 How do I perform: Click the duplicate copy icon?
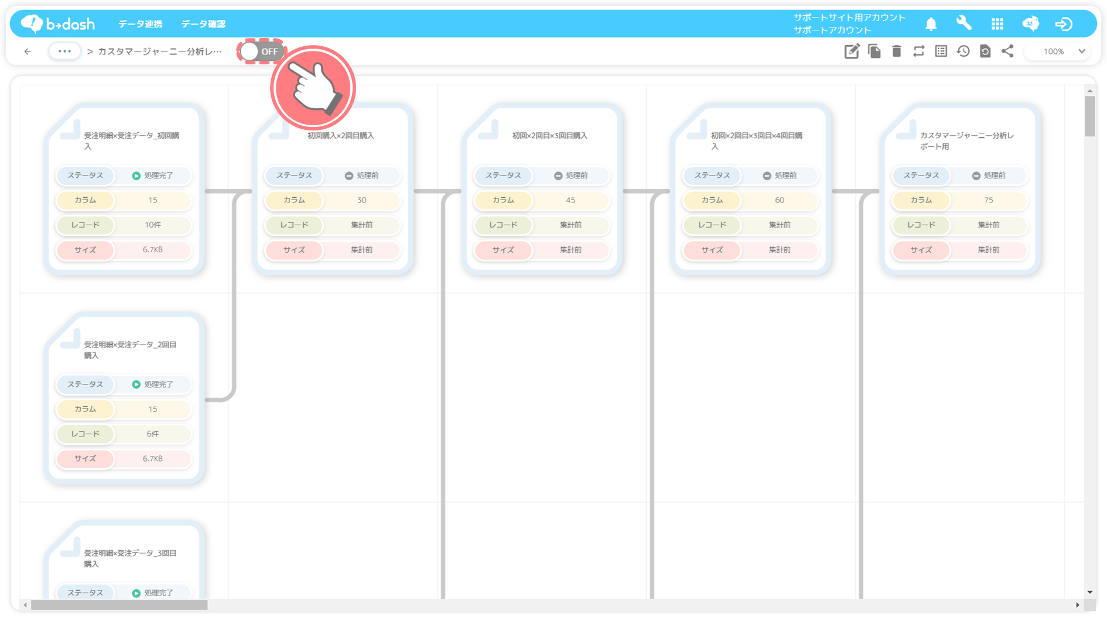pos(874,51)
